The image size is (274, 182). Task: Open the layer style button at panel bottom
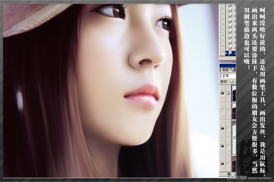pyautogui.click(x=230, y=174)
